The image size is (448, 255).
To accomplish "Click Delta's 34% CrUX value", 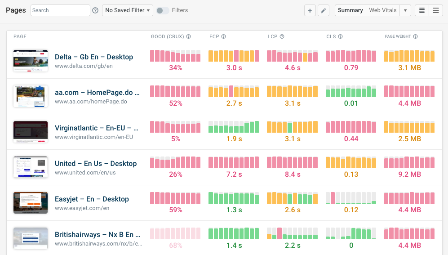I will coord(175,68).
